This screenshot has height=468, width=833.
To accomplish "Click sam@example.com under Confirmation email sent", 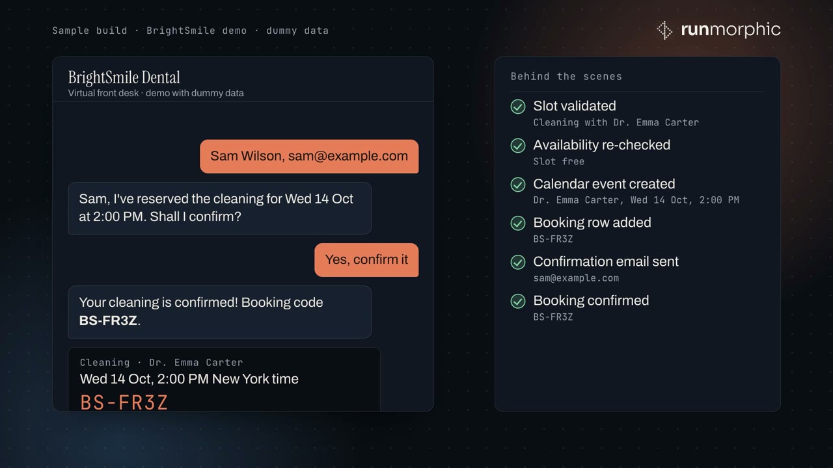I will click(576, 278).
